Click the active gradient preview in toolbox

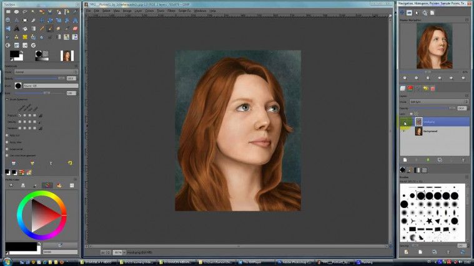pyautogui.click(x=42, y=59)
